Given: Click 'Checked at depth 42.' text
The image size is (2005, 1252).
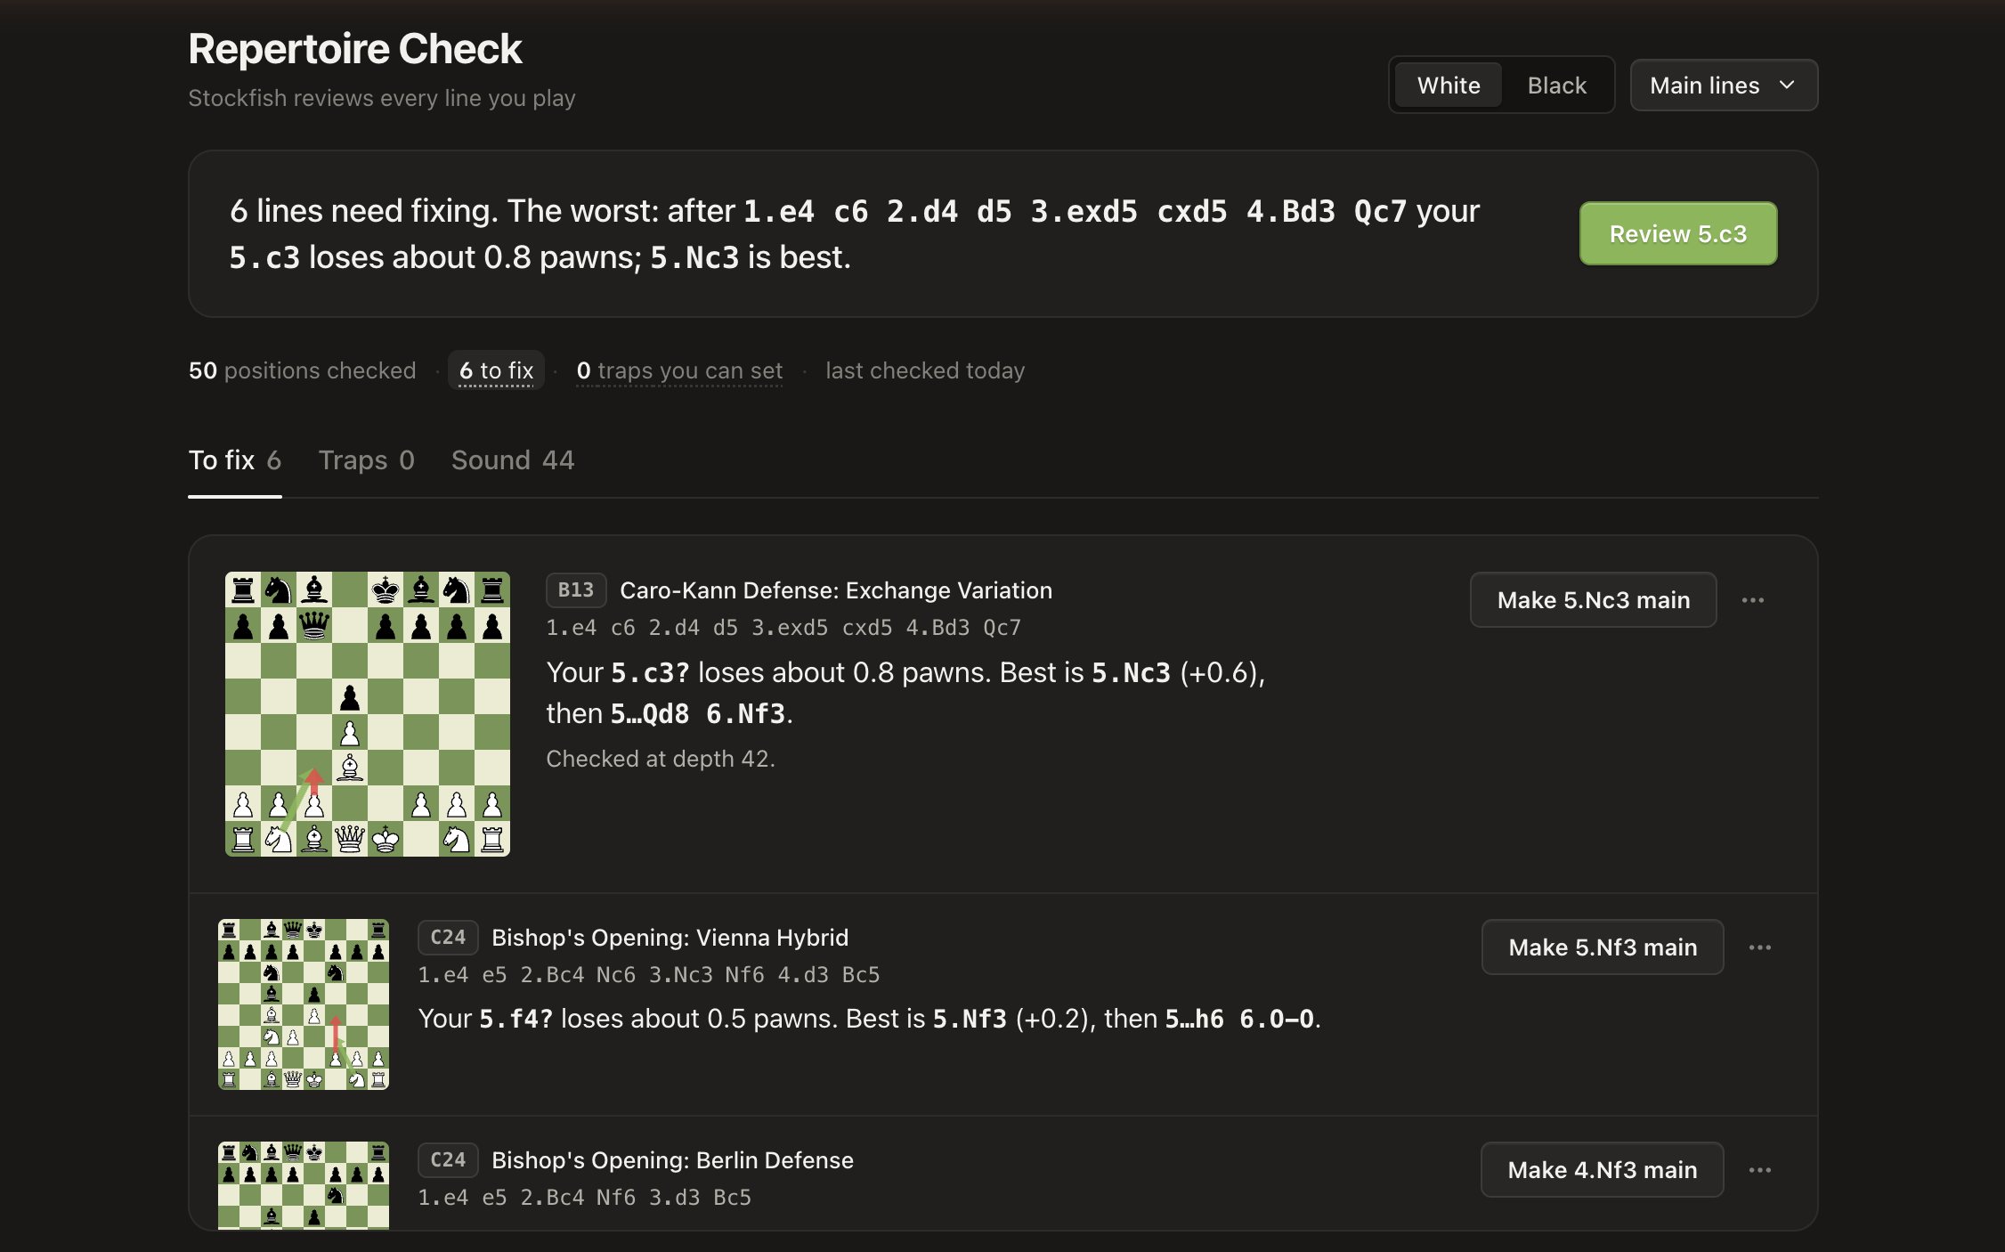Looking at the screenshot, I should tap(661, 759).
